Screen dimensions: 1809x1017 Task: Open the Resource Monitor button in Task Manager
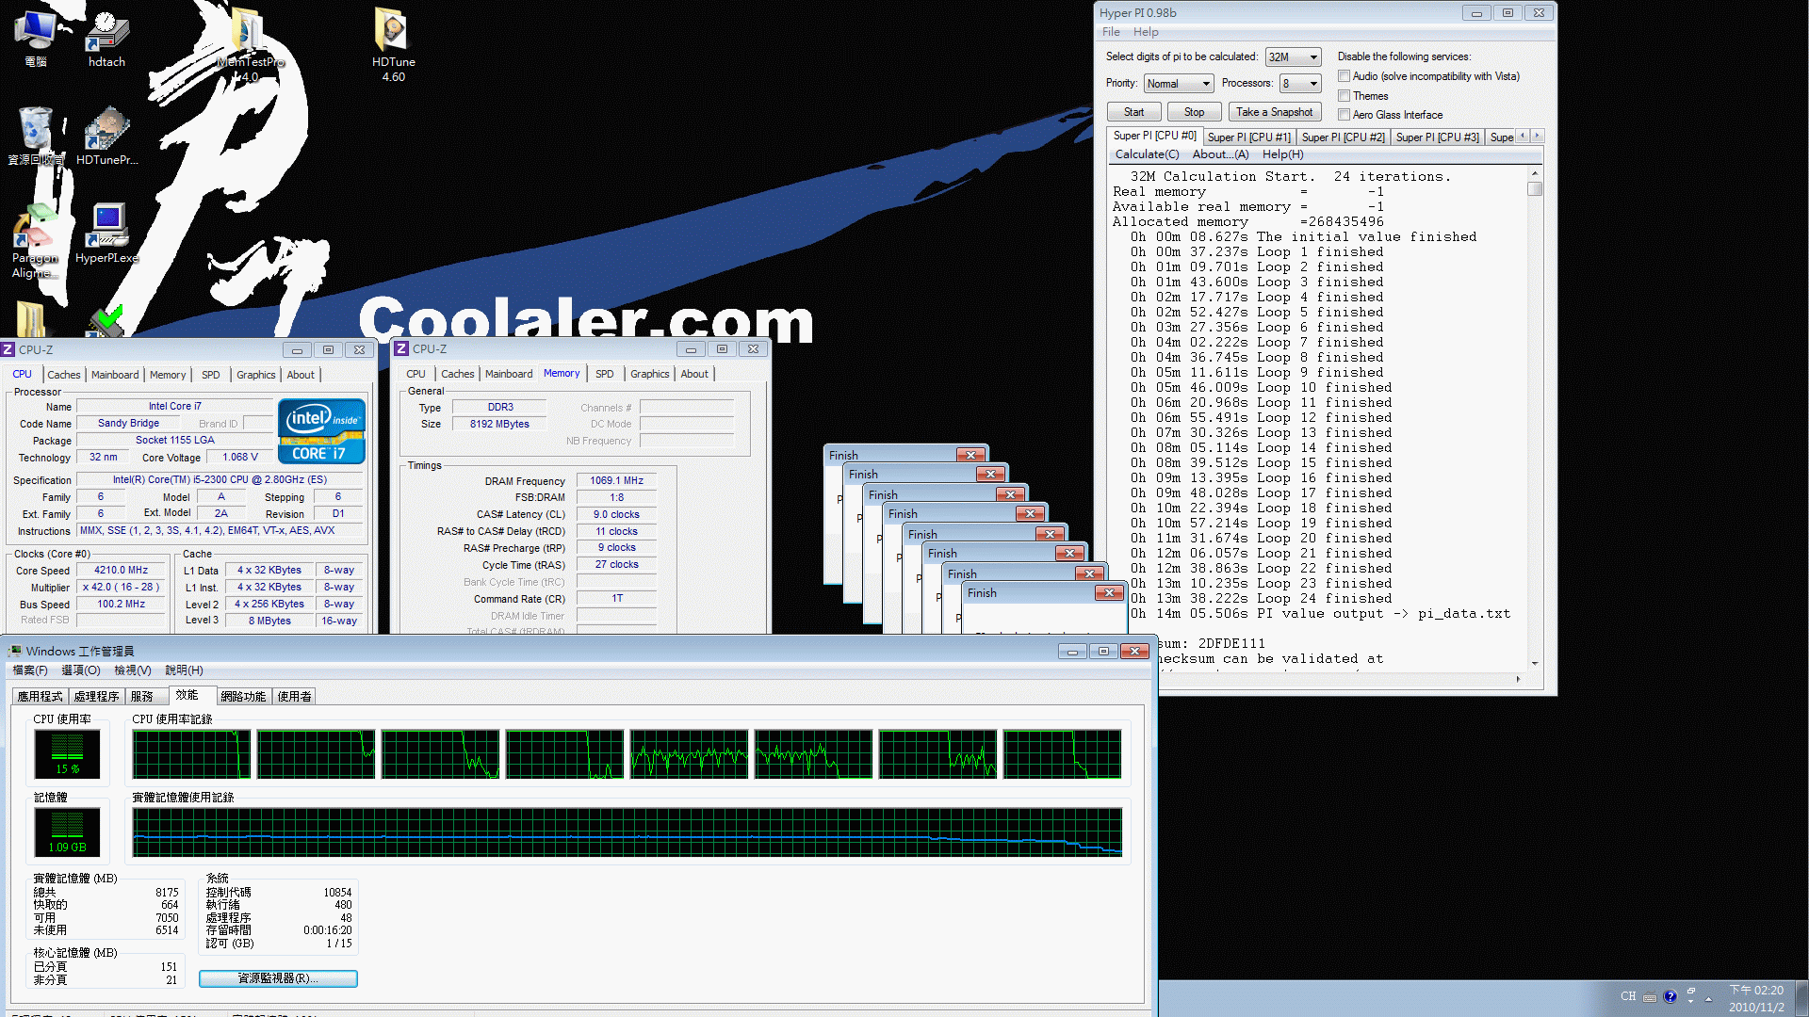(x=278, y=978)
